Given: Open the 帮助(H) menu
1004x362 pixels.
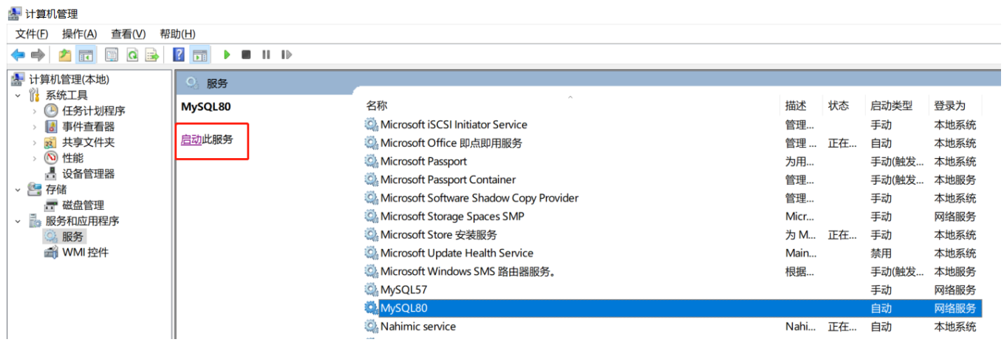Looking at the screenshot, I should pyautogui.click(x=177, y=34).
